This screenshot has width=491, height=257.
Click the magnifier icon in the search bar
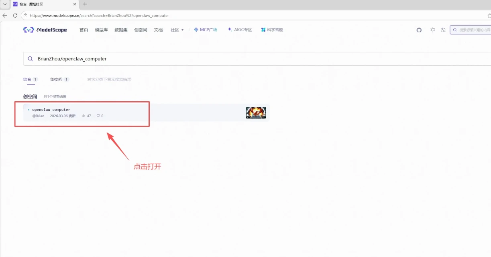click(x=30, y=58)
